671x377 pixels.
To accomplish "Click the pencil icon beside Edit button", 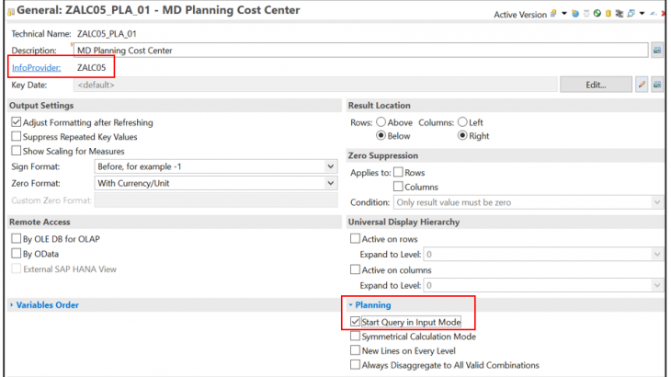I will tap(643, 85).
